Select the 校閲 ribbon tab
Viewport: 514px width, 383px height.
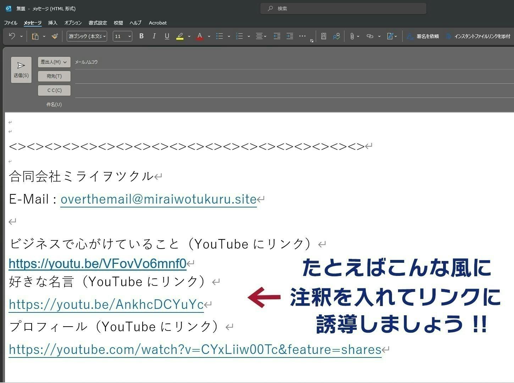click(118, 23)
